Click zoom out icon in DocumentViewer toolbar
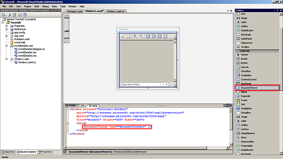Image resolution: width=283 pixels, height=159 pixels. [141, 36]
